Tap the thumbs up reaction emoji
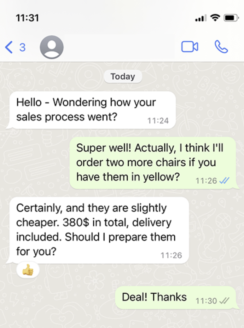The height and width of the screenshot is (328, 244). [28, 270]
